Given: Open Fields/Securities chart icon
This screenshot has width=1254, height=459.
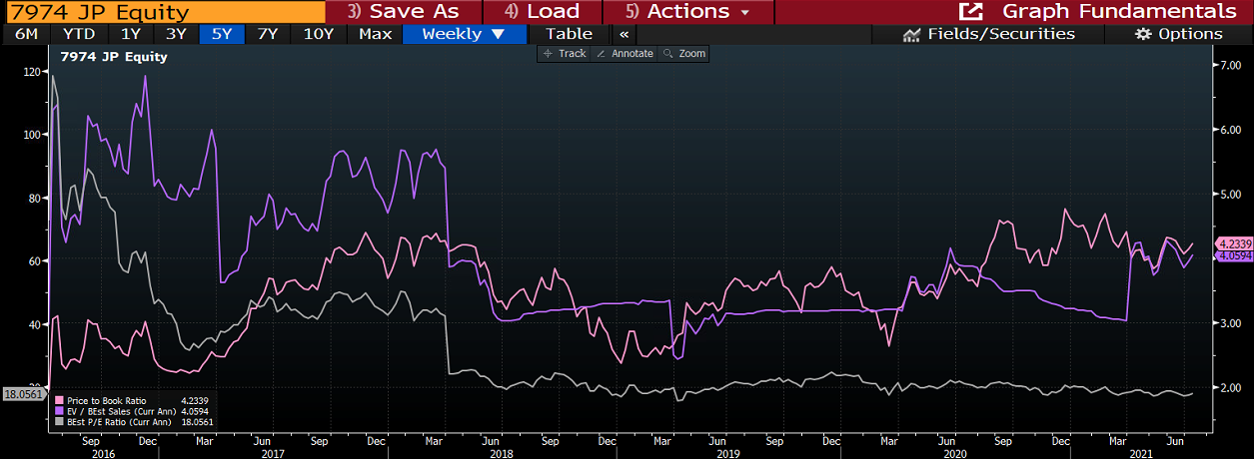Looking at the screenshot, I should 911,34.
